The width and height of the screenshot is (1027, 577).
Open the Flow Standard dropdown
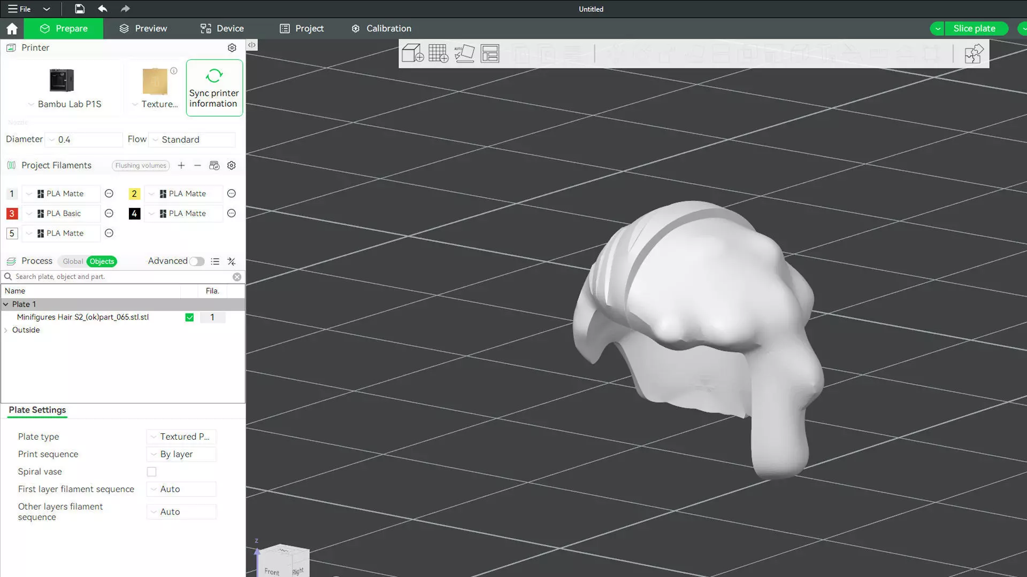click(x=192, y=139)
